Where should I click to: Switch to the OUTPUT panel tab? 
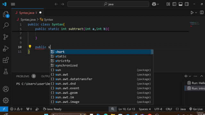pos(45,76)
